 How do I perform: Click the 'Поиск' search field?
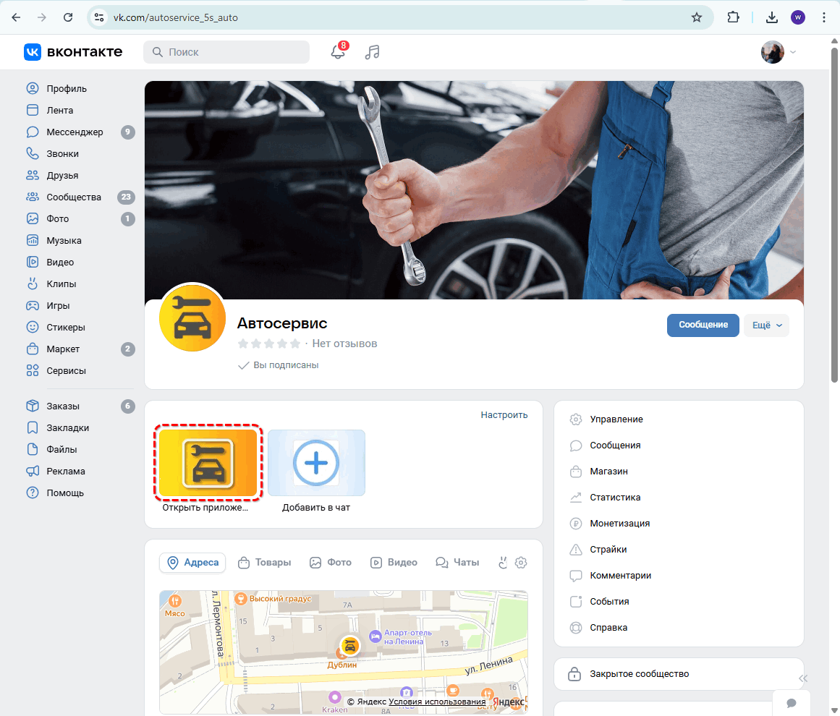pos(226,52)
